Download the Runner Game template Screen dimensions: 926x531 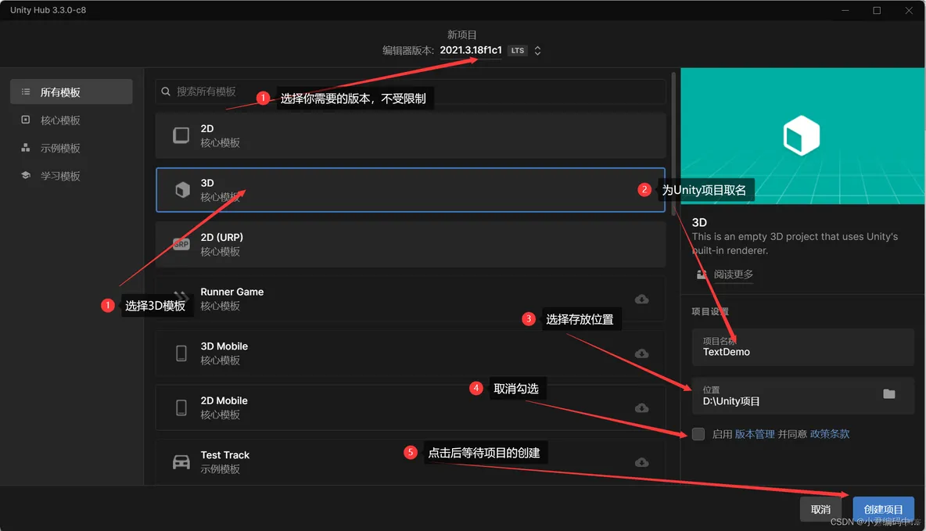click(x=641, y=300)
